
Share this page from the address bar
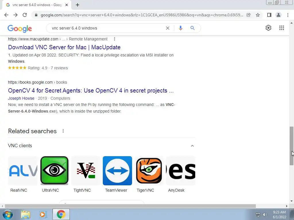pos(248,15)
